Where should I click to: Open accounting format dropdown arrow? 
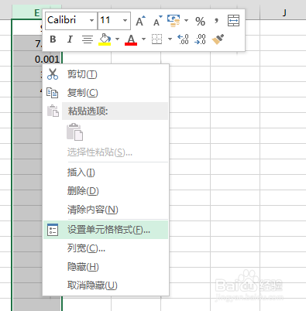click(x=186, y=21)
